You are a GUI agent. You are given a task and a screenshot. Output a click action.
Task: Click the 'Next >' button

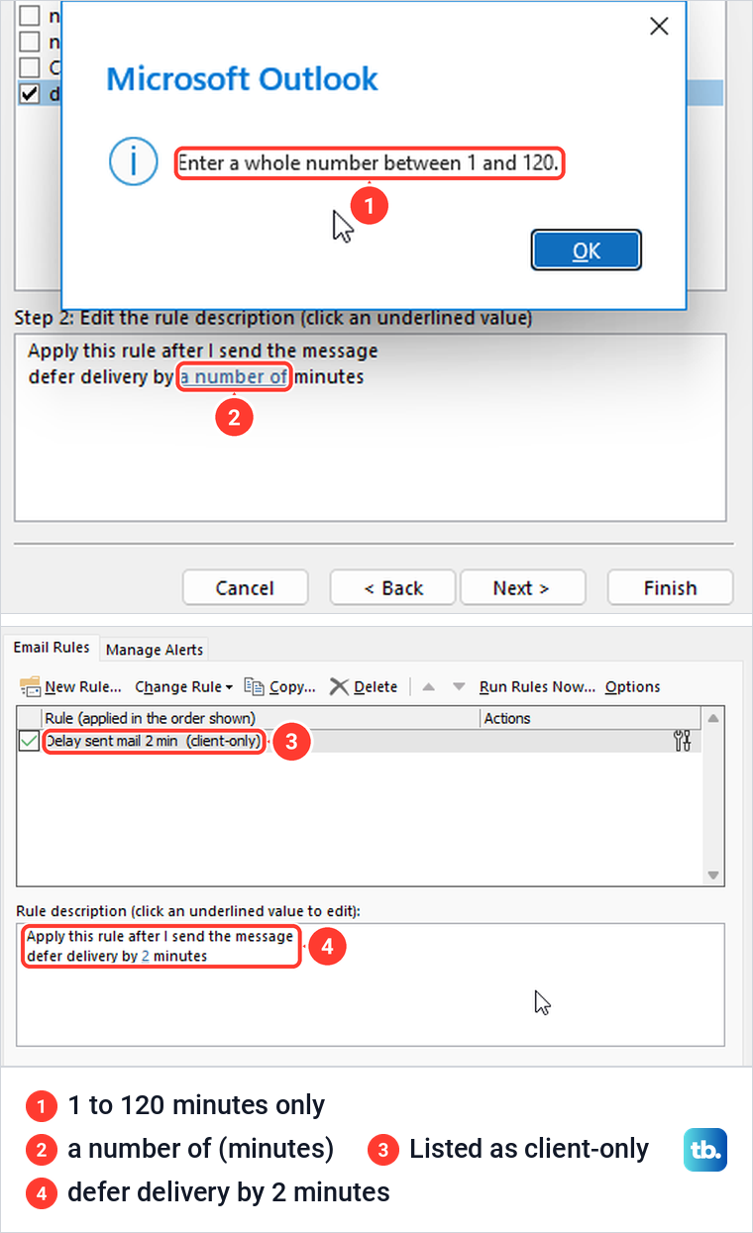coord(521,587)
